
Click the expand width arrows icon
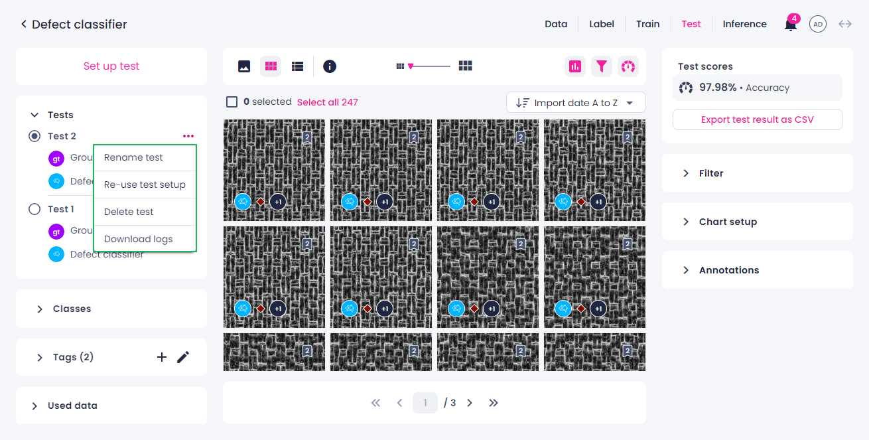coord(845,24)
